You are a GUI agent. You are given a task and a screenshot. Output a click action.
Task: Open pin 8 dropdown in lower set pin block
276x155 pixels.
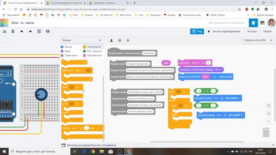219,115
